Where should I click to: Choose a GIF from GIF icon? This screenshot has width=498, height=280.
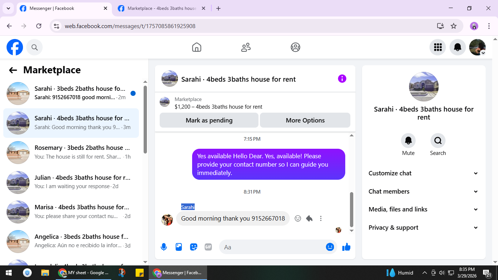click(208, 247)
